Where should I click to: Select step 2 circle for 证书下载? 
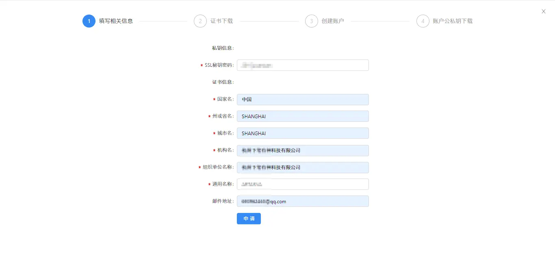200,21
